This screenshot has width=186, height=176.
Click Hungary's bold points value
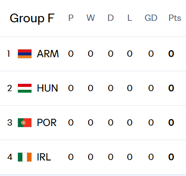point(171,88)
